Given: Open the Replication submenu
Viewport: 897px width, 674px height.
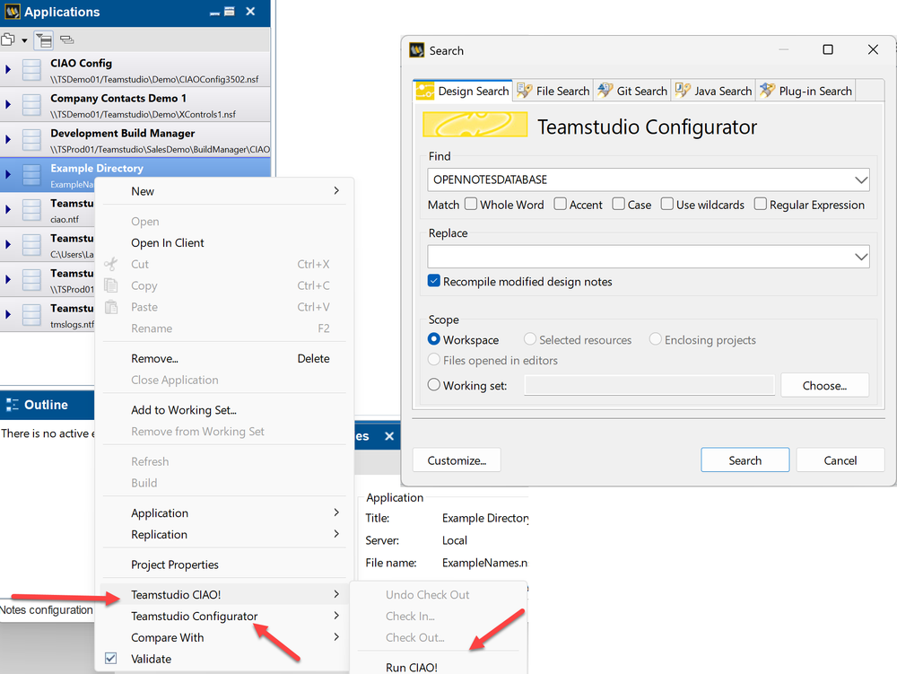Looking at the screenshot, I should click(224, 534).
